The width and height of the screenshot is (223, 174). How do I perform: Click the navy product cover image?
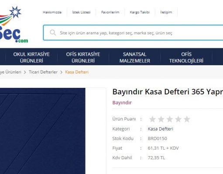[x=42, y=131]
